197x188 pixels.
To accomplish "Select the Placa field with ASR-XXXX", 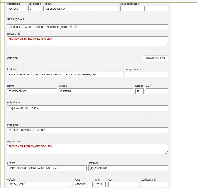I will coord(83,184).
